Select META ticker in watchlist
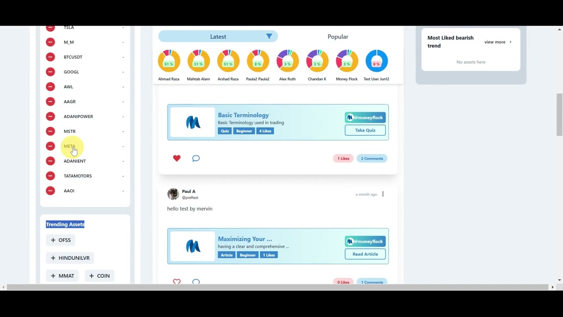 click(x=69, y=146)
